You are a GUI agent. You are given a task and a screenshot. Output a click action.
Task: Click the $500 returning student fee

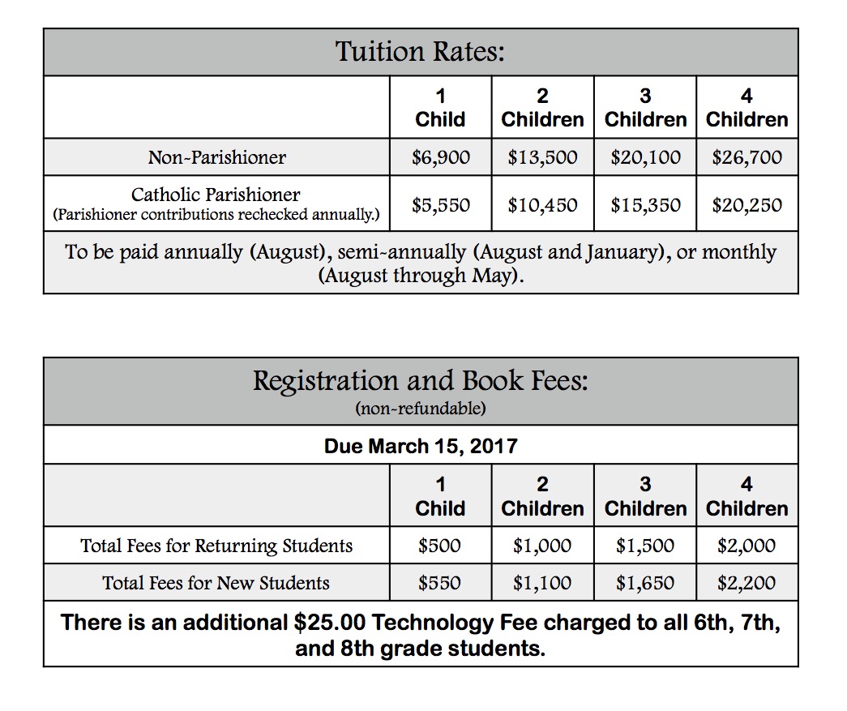coord(439,546)
